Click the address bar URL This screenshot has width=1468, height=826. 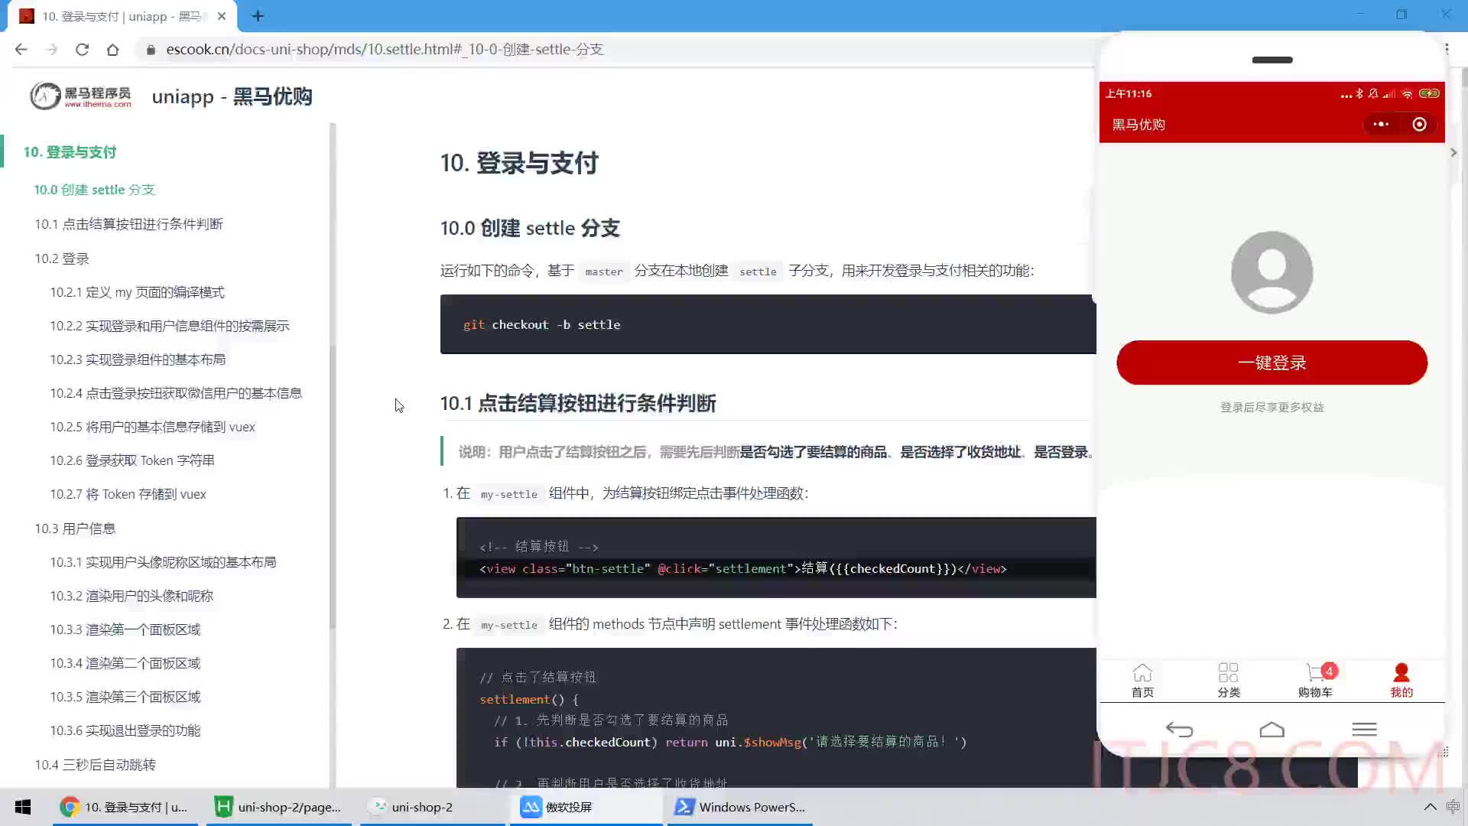point(385,50)
